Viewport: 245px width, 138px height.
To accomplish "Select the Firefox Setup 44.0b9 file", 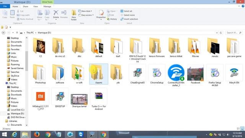I will [215, 75].
